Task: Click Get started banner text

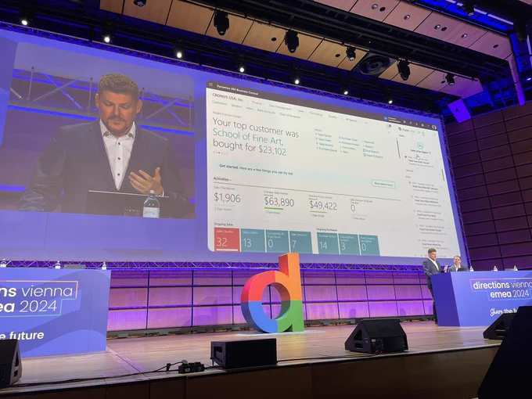Action: 256,170
